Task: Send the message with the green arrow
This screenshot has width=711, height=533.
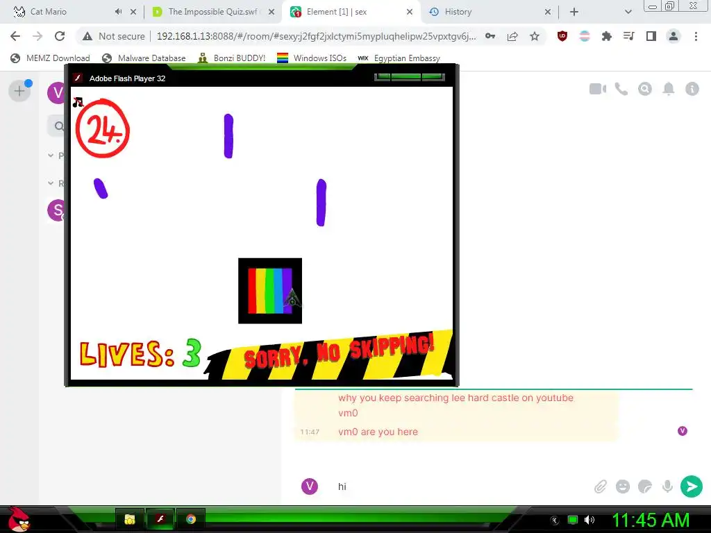Action: (692, 487)
